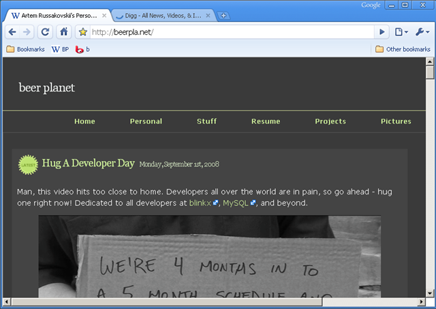Bookmark this page with the star icon

tap(83, 32)
